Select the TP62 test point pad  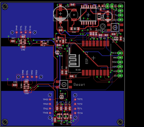pyautogui.click(x=50, y=104)
